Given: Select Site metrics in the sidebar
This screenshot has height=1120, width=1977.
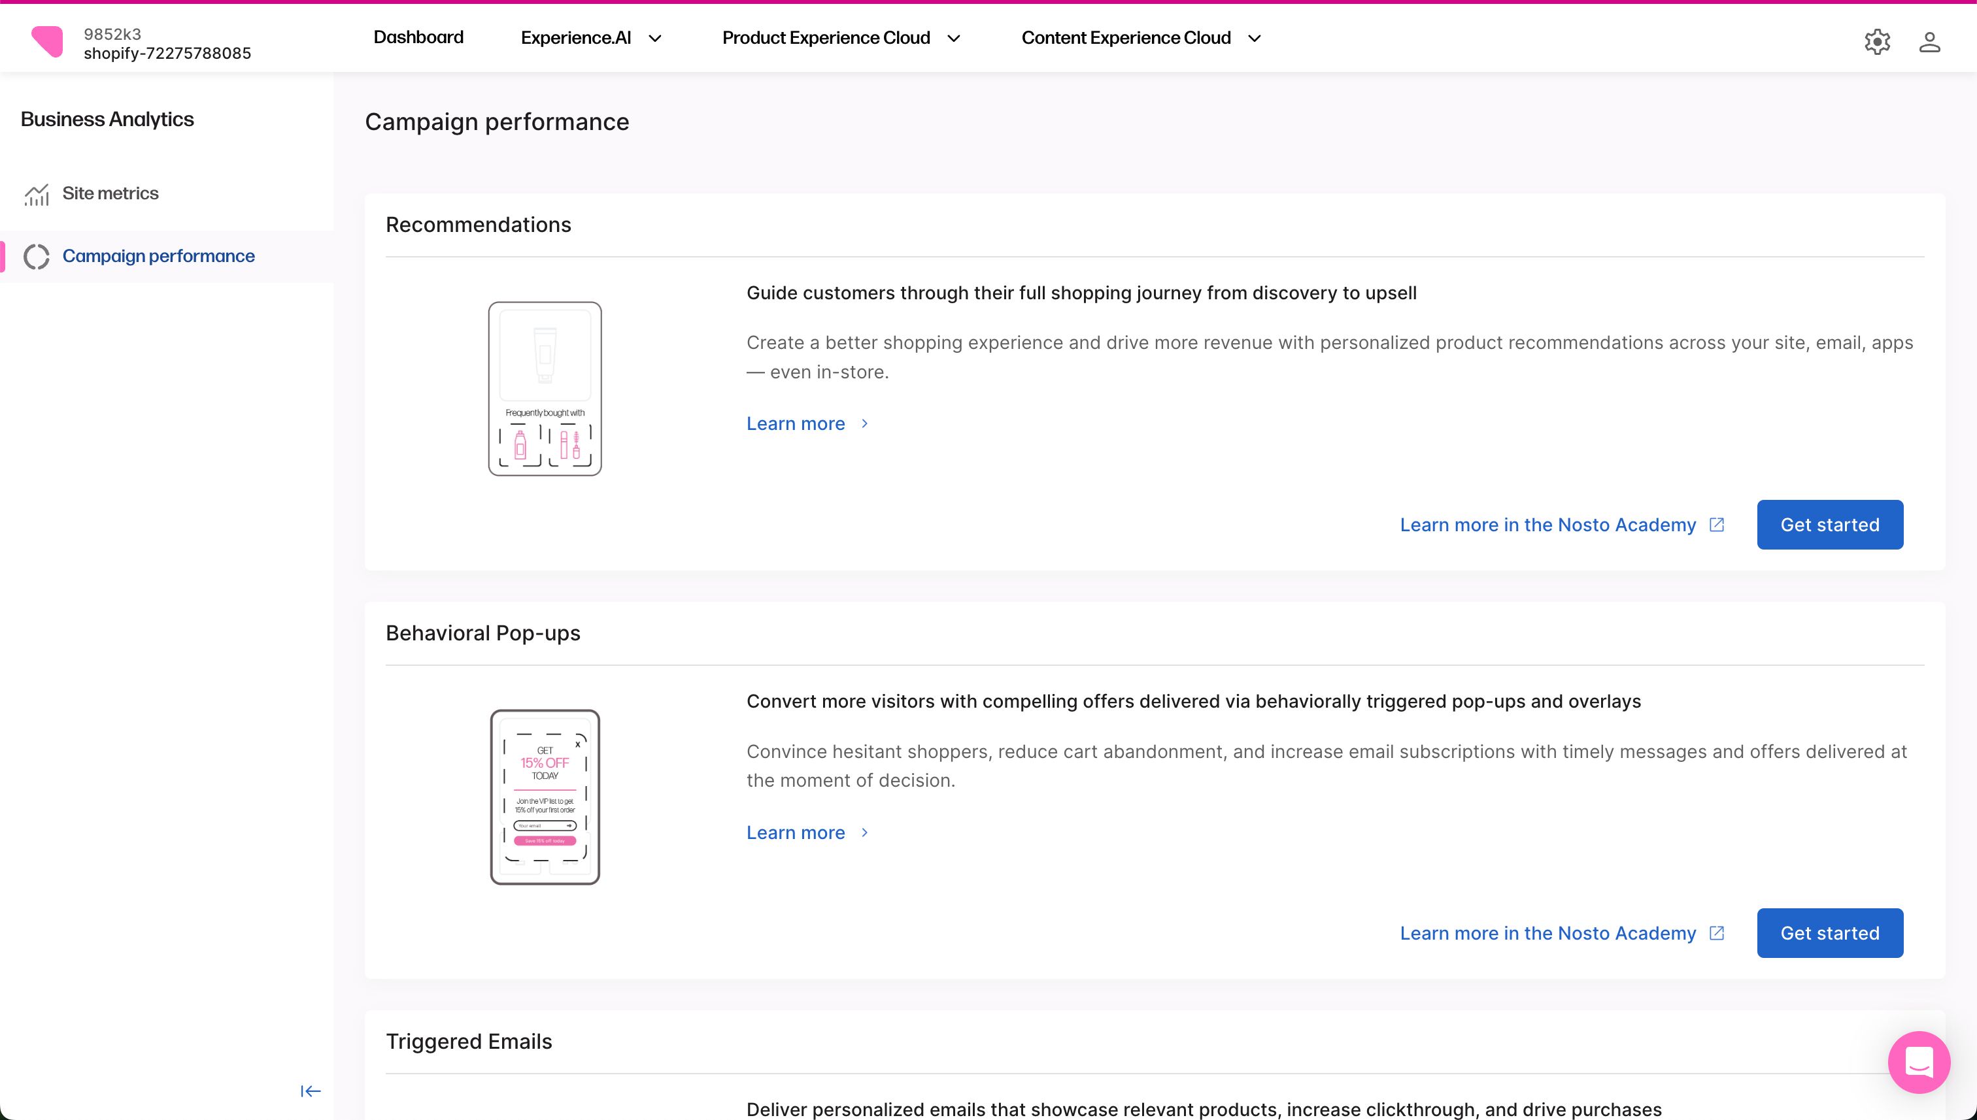Looking at the screenshot, I should click(x=110, y=193).
